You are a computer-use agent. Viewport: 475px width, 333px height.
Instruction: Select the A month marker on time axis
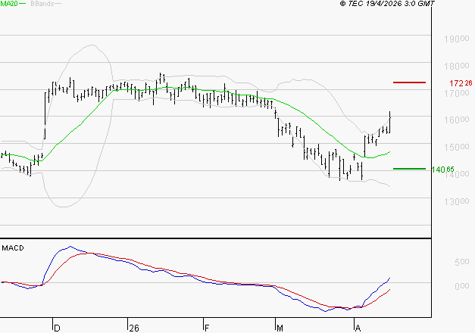point(357,328)
